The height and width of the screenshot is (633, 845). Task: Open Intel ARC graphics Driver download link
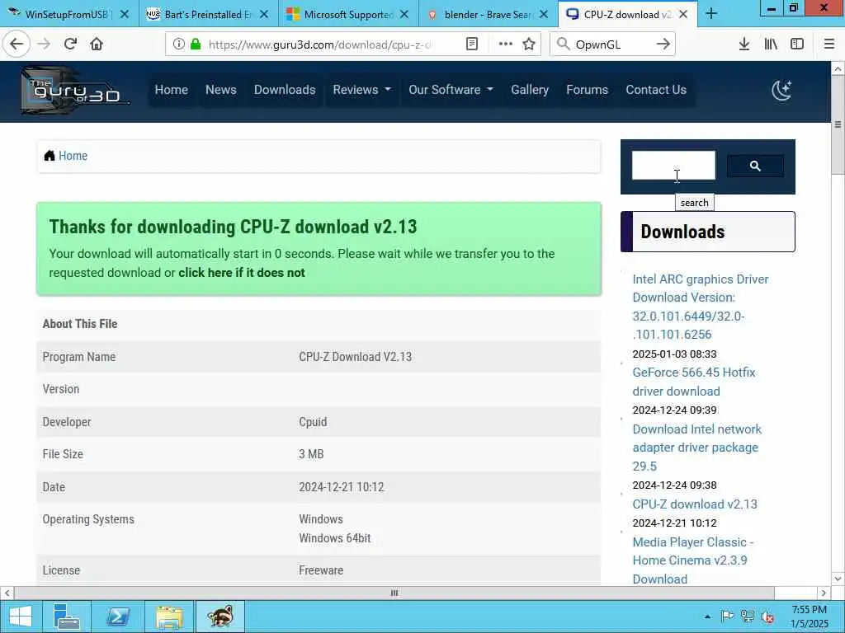click(x=701, y=307)
